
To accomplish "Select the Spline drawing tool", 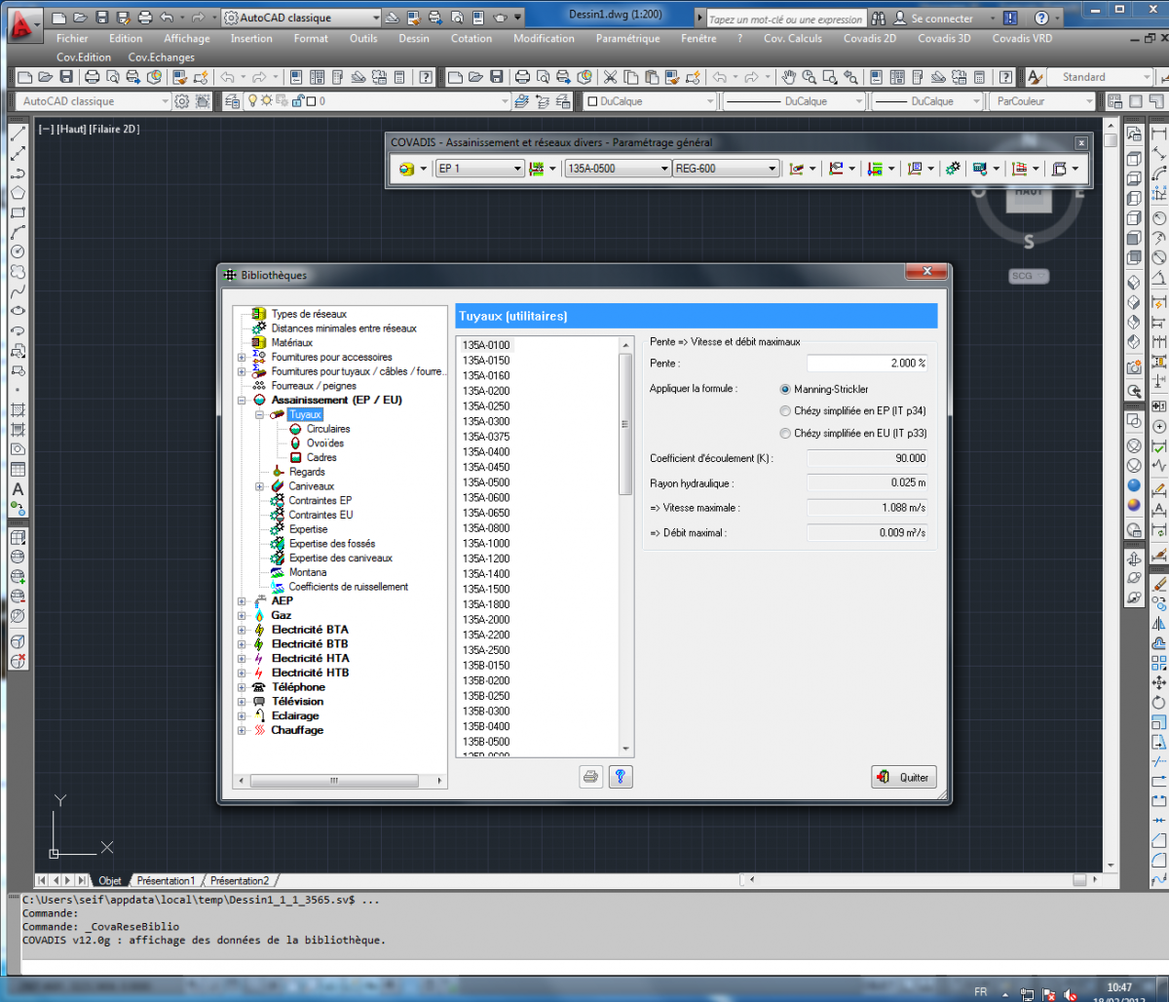I will (x=18, y=291).
